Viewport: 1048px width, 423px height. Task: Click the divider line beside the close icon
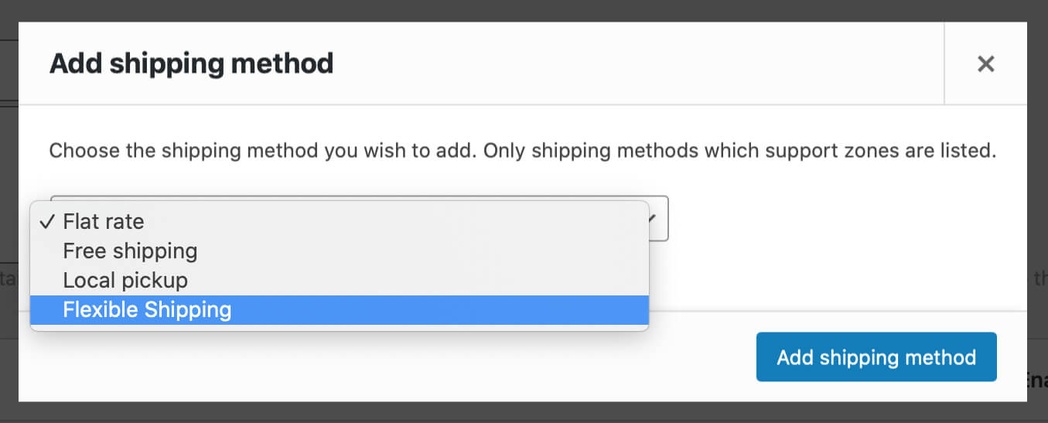(x=944, y=63)
